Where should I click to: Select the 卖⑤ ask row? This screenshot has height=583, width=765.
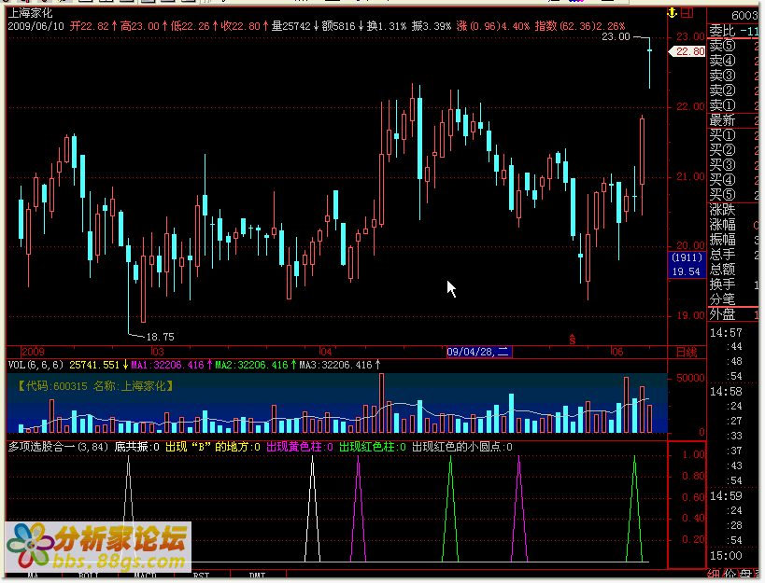click(x=733, y=46)
